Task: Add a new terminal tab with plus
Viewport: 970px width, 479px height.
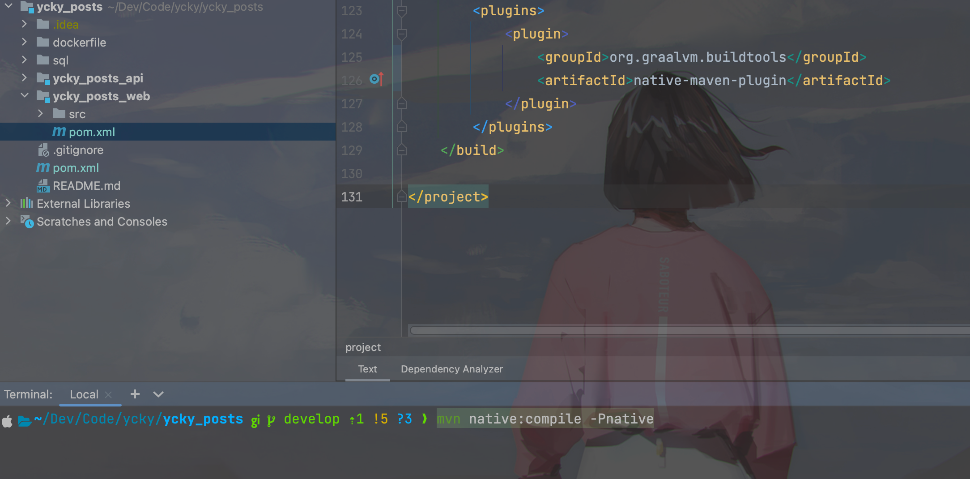Action: click(135, 394)
